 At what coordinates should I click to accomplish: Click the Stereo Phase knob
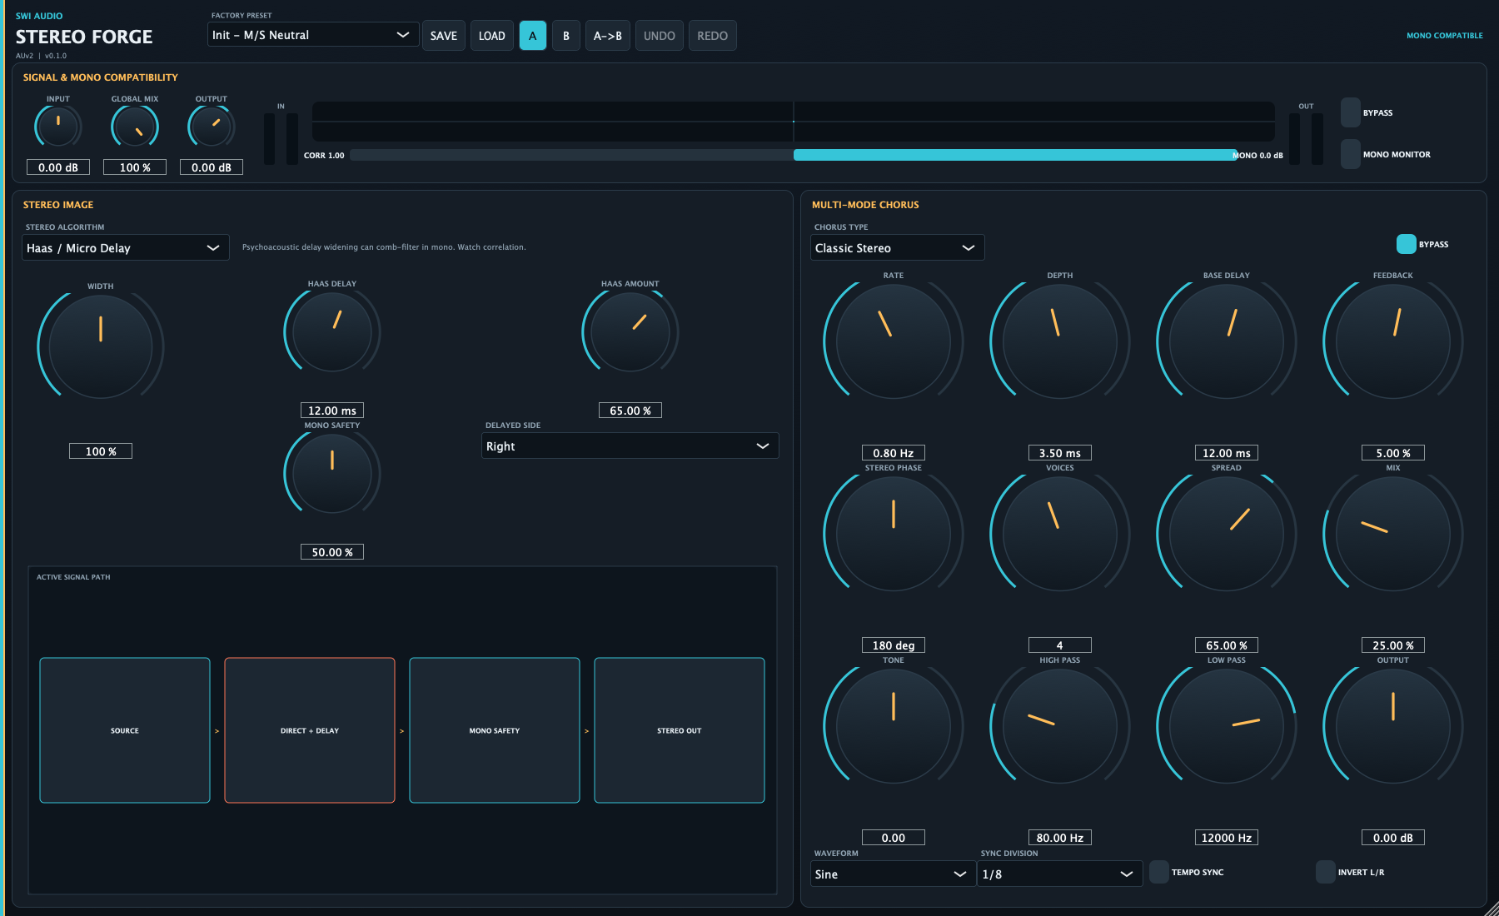point(894,534)
